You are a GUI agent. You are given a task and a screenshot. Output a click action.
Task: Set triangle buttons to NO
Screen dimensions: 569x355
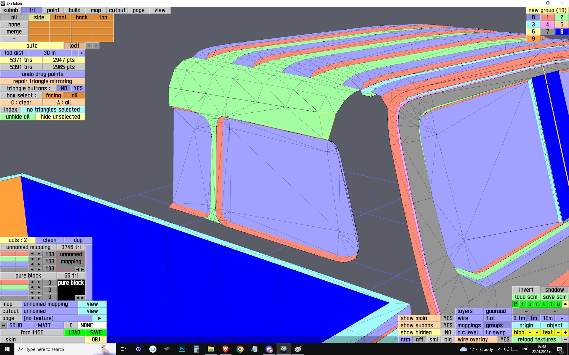64,88
